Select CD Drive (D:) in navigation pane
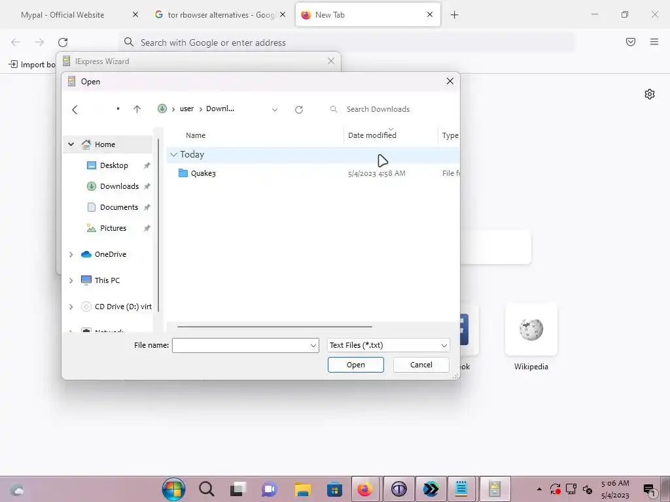670x502 pixels. point(123,307)
